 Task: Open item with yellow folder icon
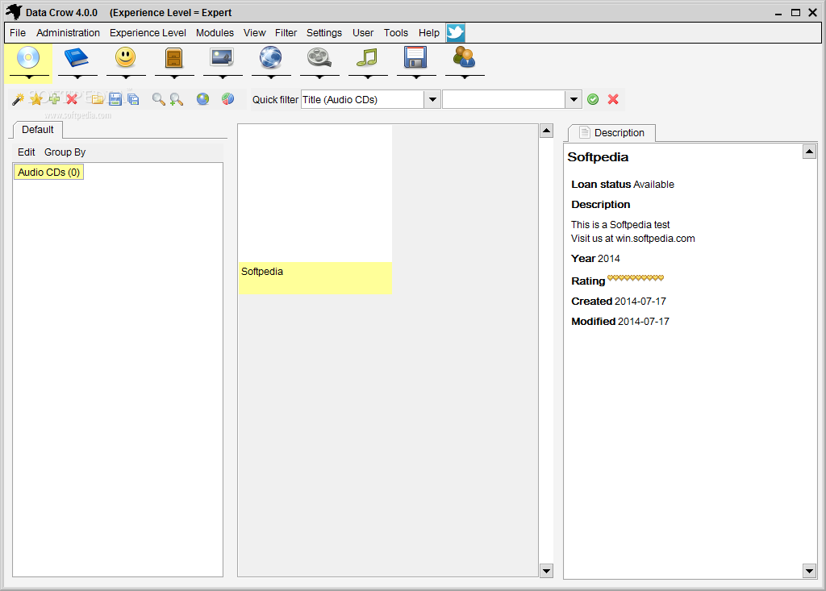pyautogui.click(x=97, y=99)
